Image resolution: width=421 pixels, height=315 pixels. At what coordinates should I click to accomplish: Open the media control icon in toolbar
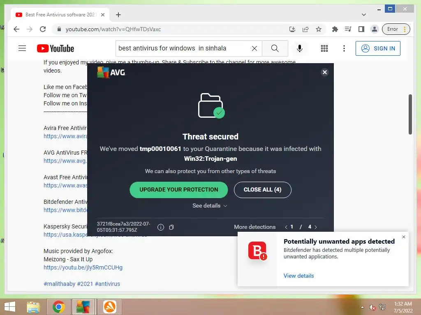(348, 29)
